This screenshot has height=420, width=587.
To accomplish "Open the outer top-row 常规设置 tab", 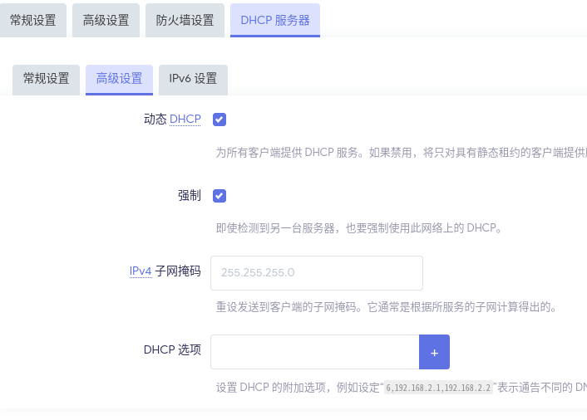I will 33,21.
